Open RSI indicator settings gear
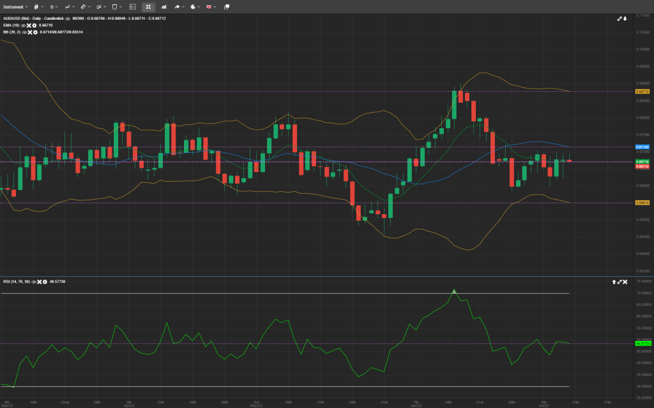 [45, 281]
